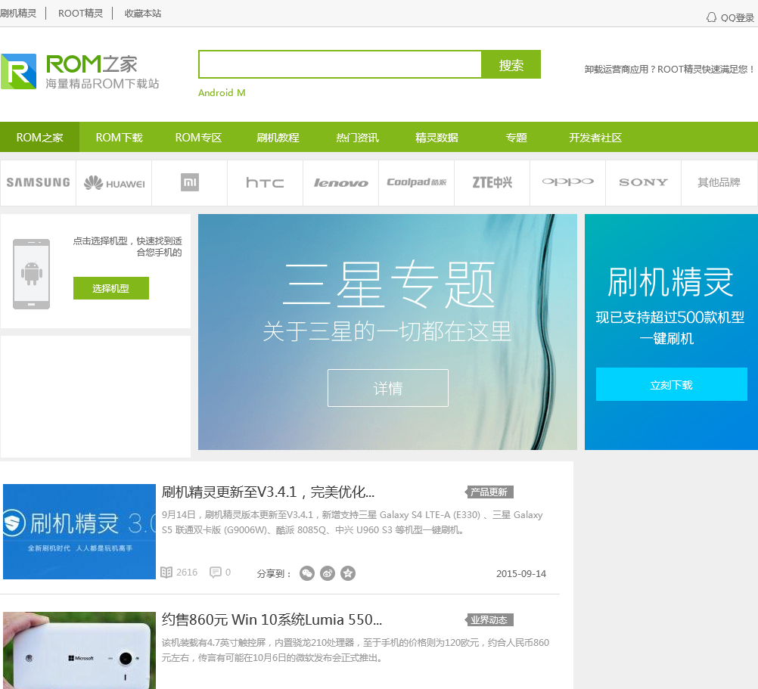Click the 关于三星的一切都在这里 banner subtitle

click(x=387, y=331)
